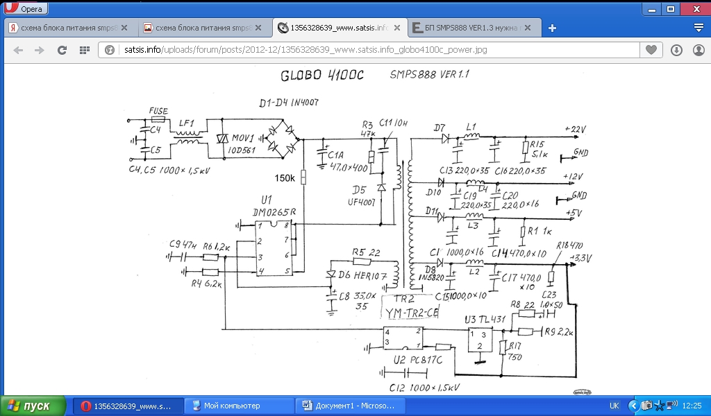This screenshot has height=416, width=711.
Task: Switch to the first Yandex search tab
Action: point(62,28)
